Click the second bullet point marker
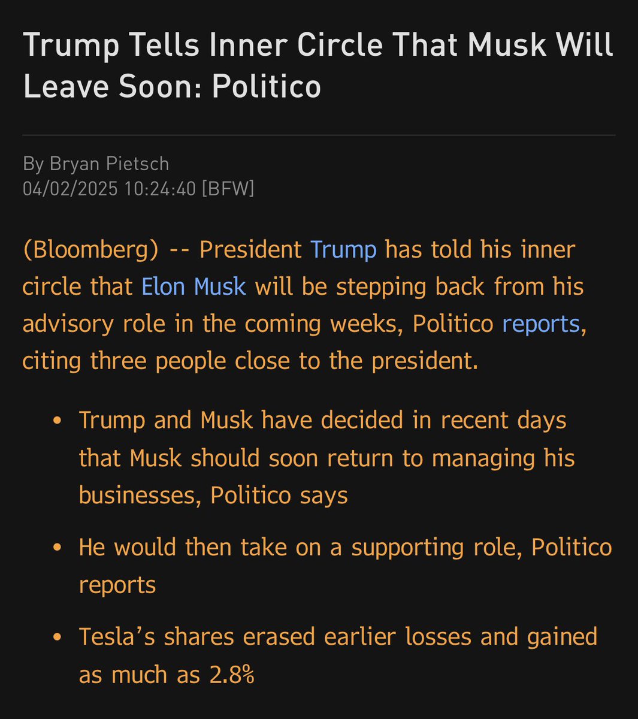 pyautogui.click(x=58, y=548)
